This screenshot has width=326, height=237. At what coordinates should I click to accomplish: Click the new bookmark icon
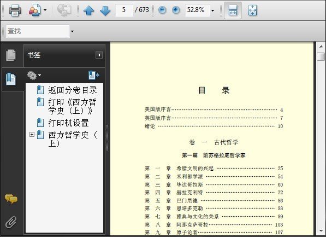pyautogui.click(x=94, y=75)
